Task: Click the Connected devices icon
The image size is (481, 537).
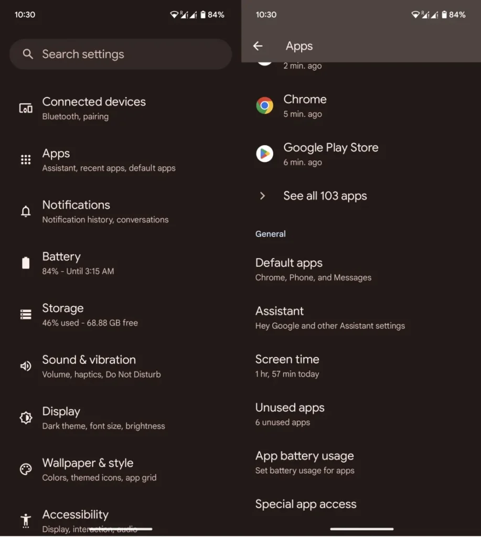Action: tap(26, 108)
